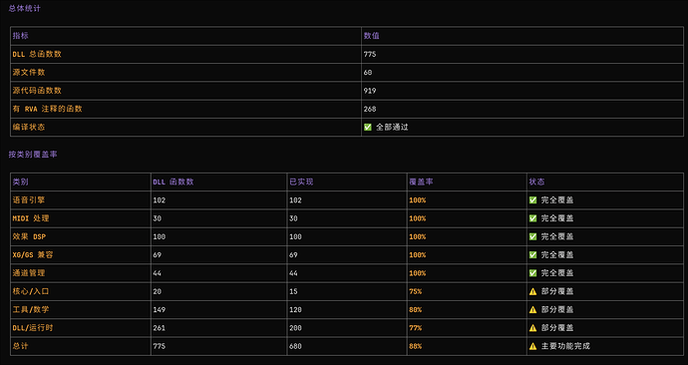Screen dimensions: 688x365
Task: Click the 80% coverage value
Action: pyautogui.click(x=416, y=310)
